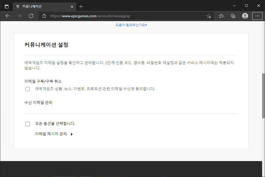Viewport: 265px width, 177px height.
Task: Click the address bar URL
Action: 90,16
